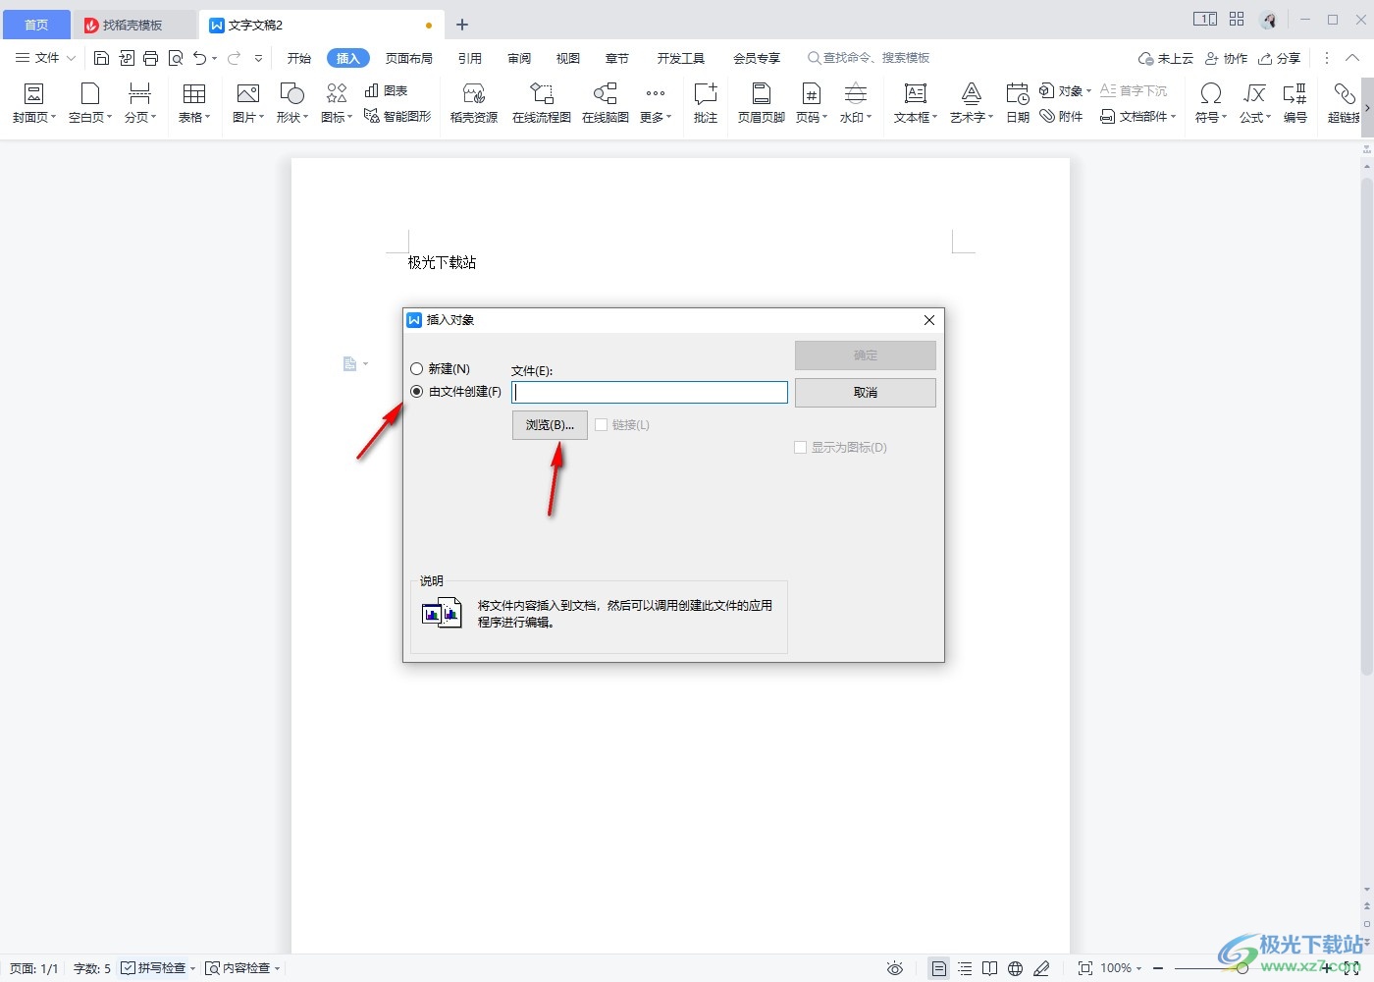Open new tab with plus button

pyautogui.click(x=462, y=25)
